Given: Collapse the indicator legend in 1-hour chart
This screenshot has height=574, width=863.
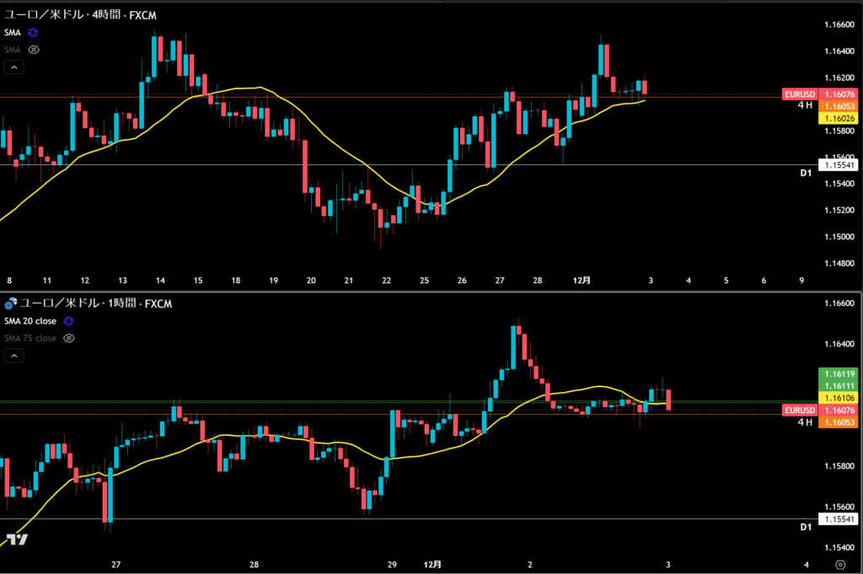Looking at the screenshot, I should pos(14,356).
